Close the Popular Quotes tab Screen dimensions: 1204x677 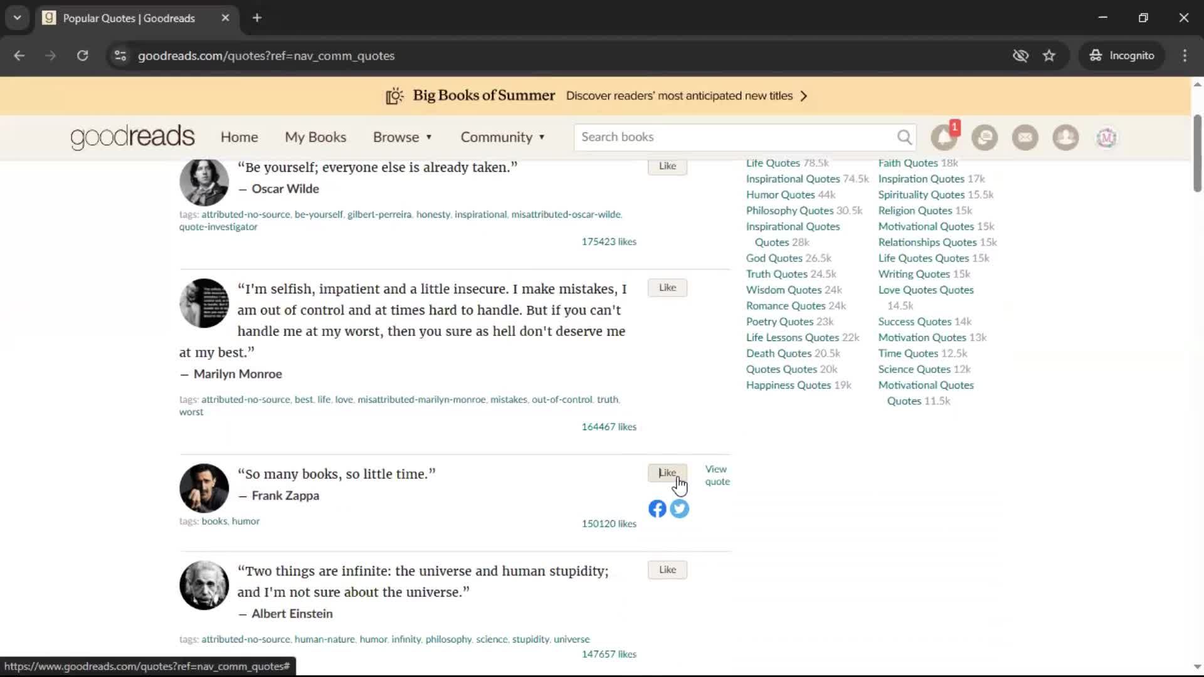[x=225, y=18]
